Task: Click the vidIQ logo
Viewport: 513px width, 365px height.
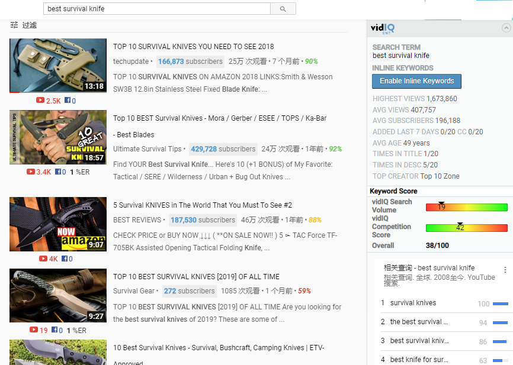Action: (x=383, y=28)
